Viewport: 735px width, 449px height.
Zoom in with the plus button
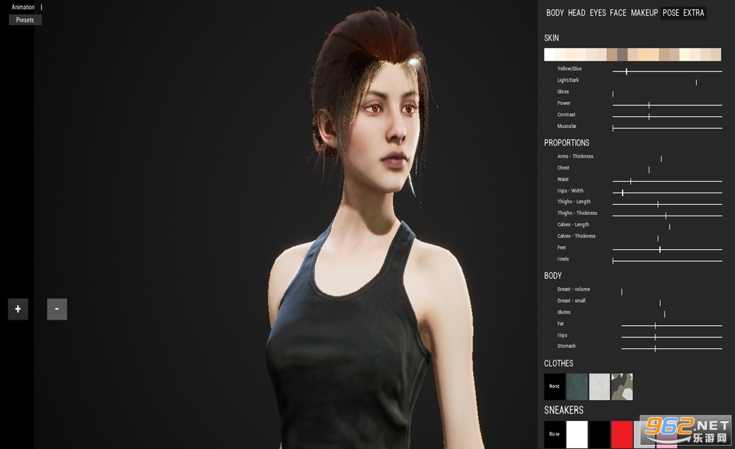(x=18, y=309)
